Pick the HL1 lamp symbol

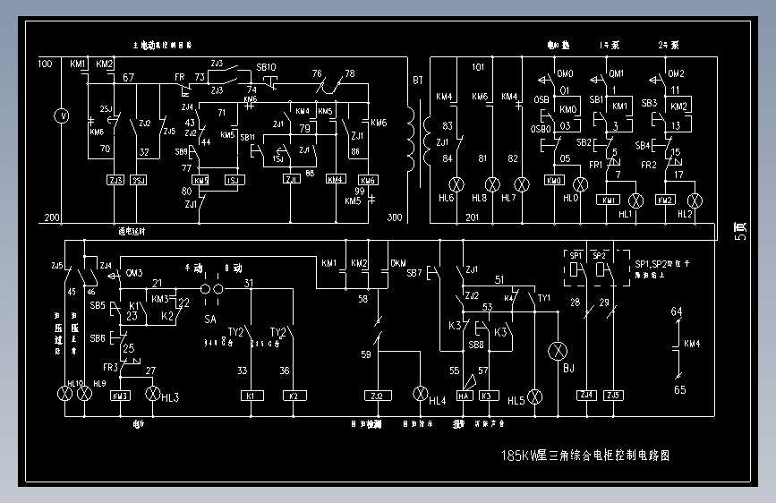635,200
